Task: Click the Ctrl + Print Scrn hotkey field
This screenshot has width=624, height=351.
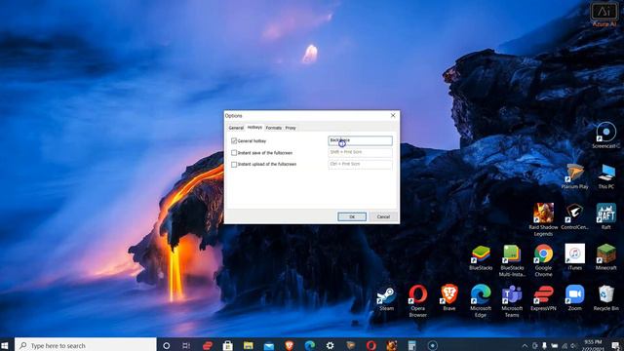Action: (x=360, y=164)
